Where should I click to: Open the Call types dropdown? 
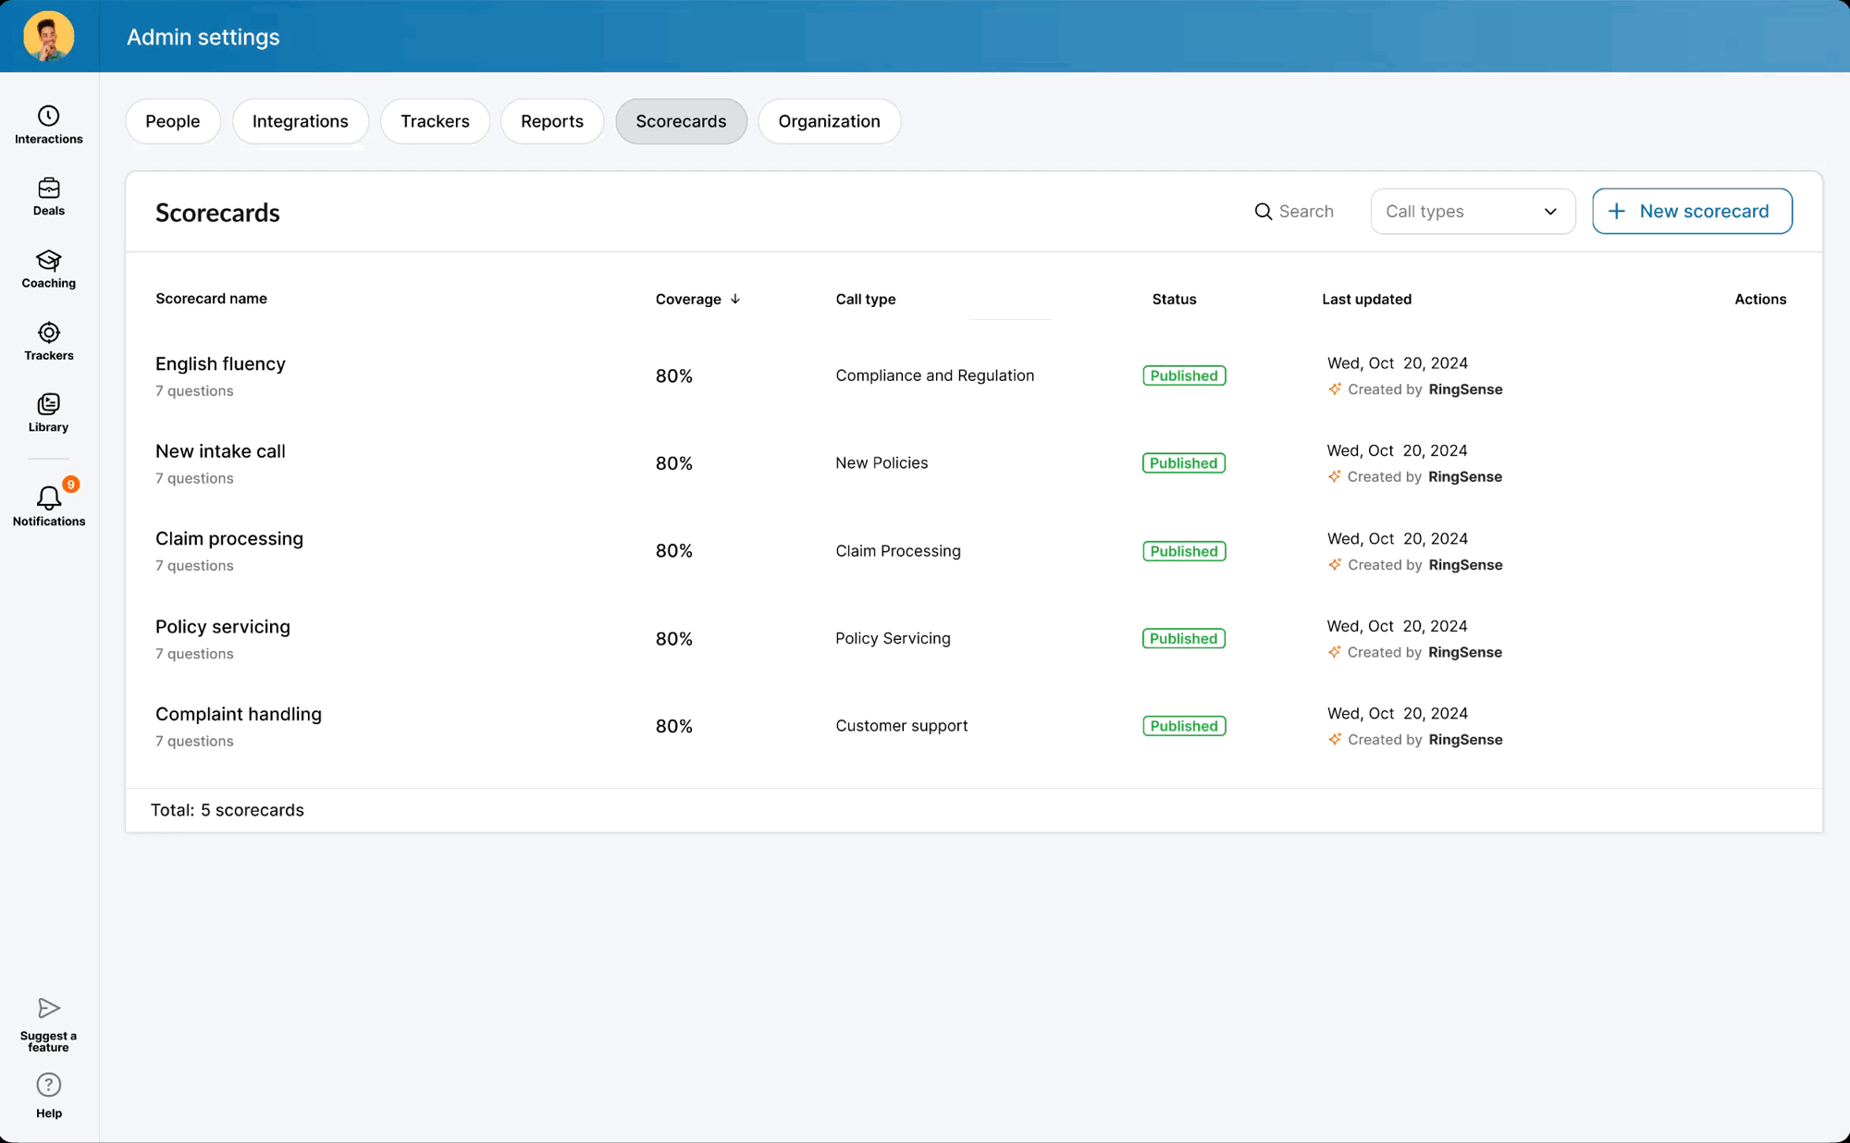pos(1472,211)
